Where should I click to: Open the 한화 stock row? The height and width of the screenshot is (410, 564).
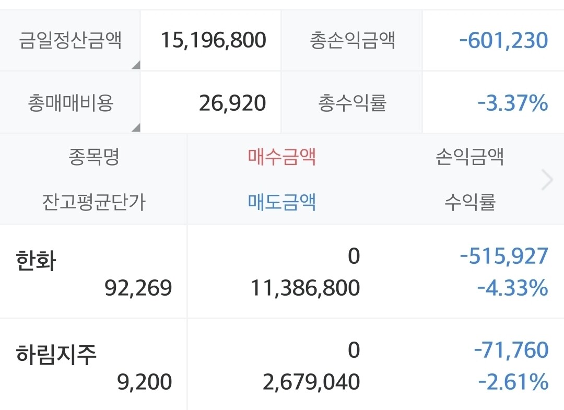36,261
